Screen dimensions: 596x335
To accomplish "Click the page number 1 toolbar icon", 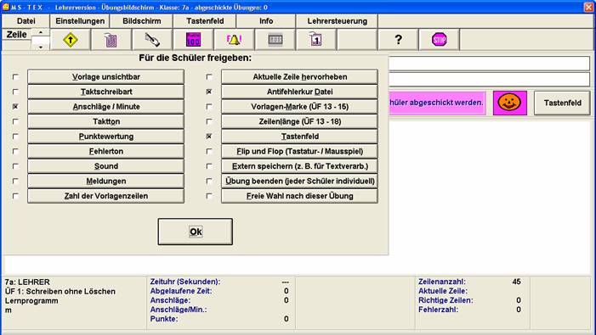I will point(316,39).
